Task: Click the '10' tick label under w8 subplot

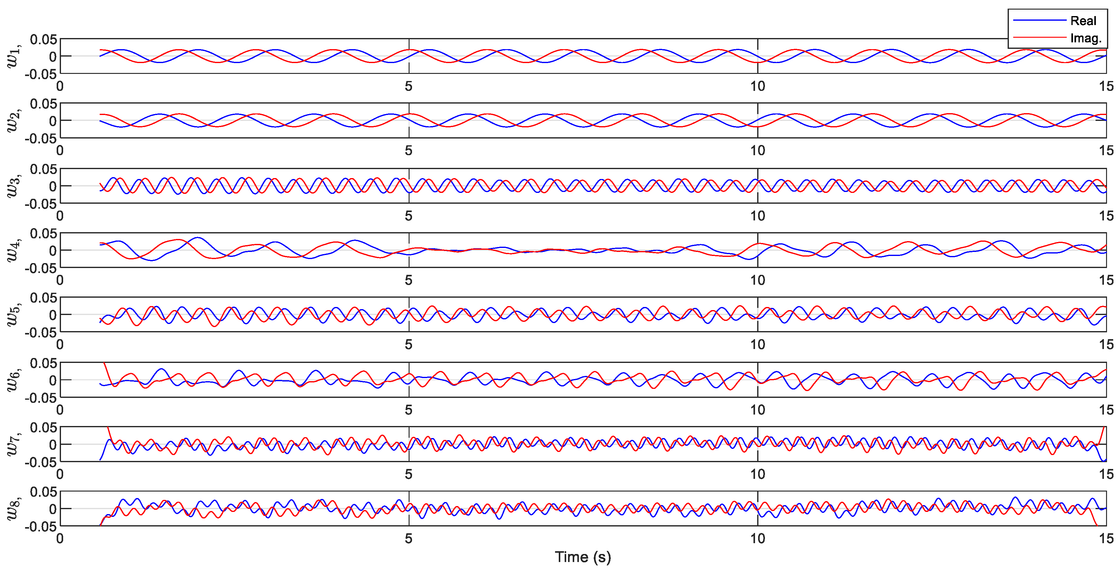Action: pyautogui.click(x=758, y=539)
